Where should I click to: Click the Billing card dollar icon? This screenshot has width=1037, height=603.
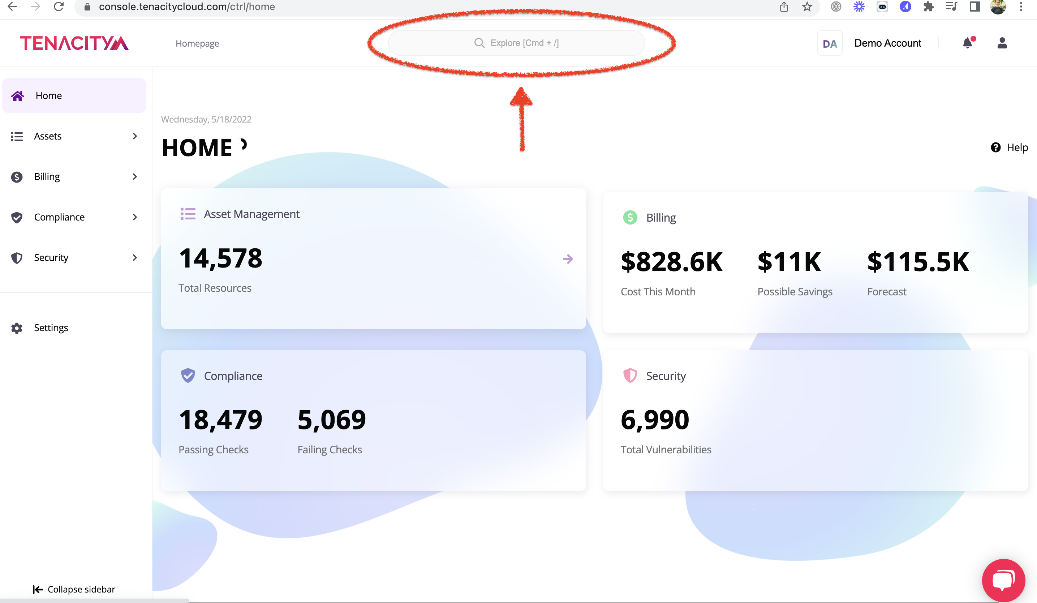[x=630, y=217]
